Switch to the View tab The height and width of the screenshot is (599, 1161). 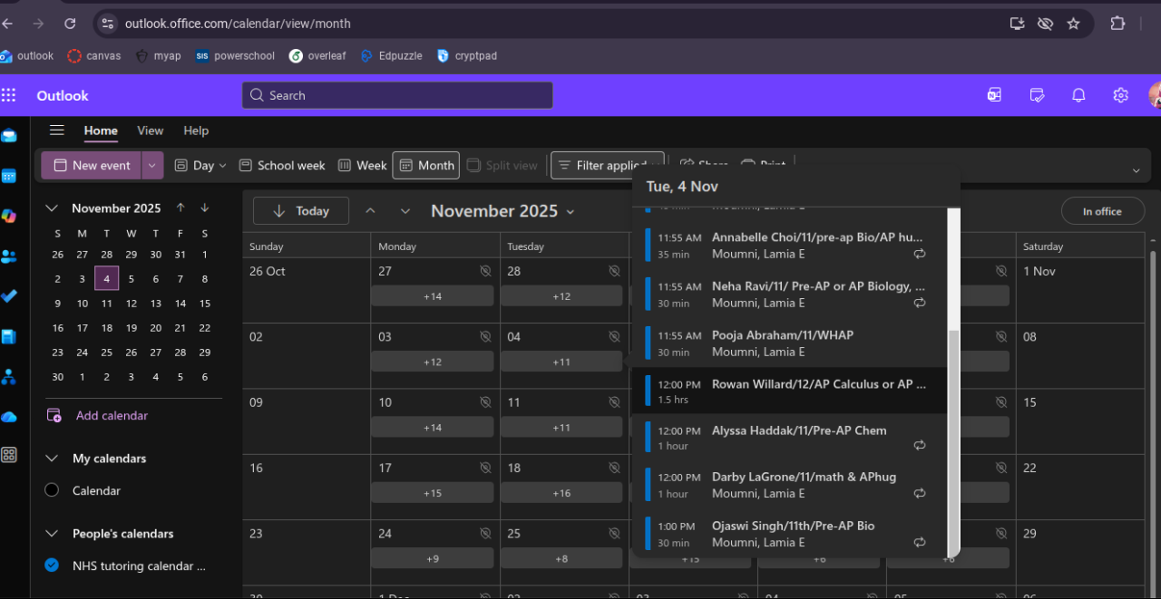click(x=151, y=130)
